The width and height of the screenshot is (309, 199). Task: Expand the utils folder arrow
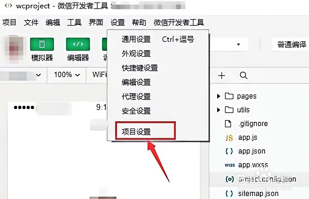(x=218, y=110)
